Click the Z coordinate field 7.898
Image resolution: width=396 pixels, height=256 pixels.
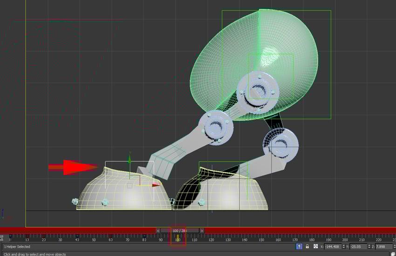tap(383, 247)
